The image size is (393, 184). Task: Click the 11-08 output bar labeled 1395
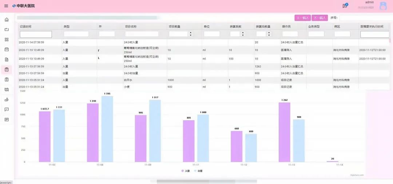107,129
